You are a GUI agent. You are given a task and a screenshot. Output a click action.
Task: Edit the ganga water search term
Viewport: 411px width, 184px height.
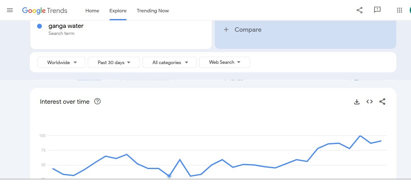66,26
